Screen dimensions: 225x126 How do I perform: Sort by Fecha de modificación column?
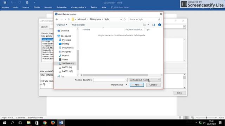tap(134, 29)
